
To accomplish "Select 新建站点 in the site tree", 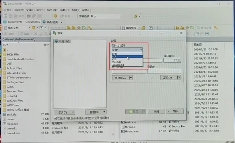I will tap(64, 41).
